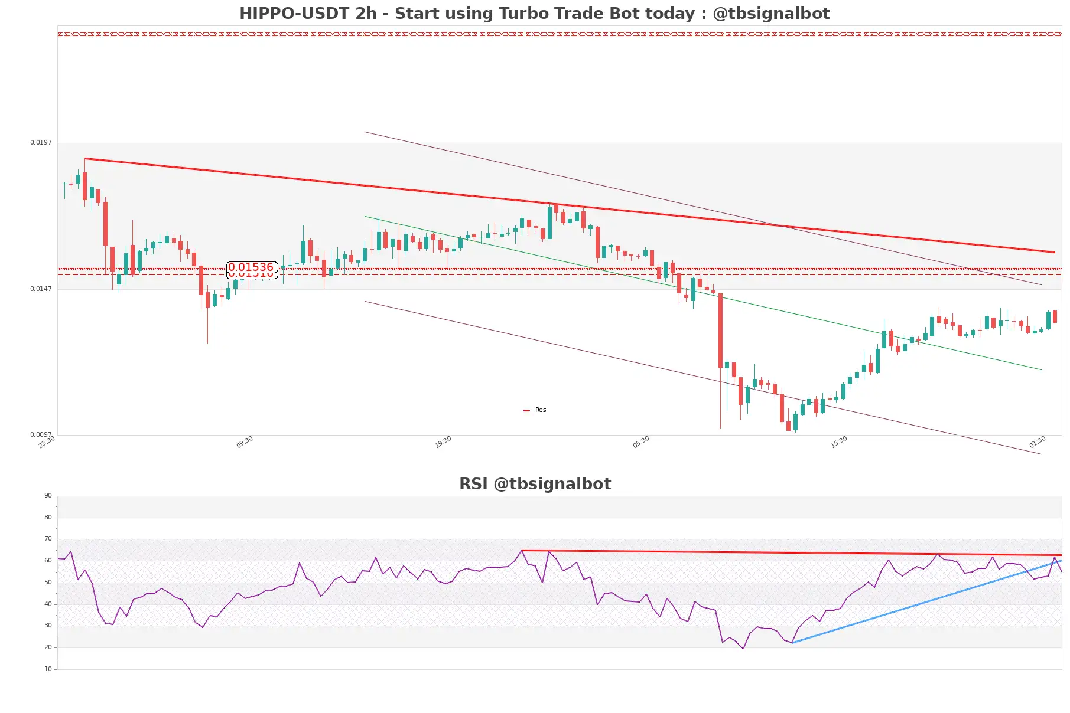Viewport: 1070px width, 713px height.
Task: Click the 0.0097 price axis label
Action: [41, 434]
